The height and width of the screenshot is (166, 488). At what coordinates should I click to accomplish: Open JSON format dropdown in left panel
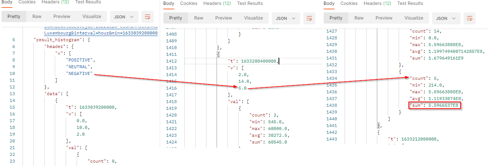[124, 17]
